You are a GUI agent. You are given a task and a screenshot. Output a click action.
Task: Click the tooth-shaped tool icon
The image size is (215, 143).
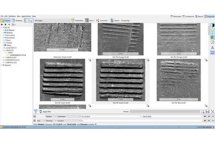[x=212, y=42]
